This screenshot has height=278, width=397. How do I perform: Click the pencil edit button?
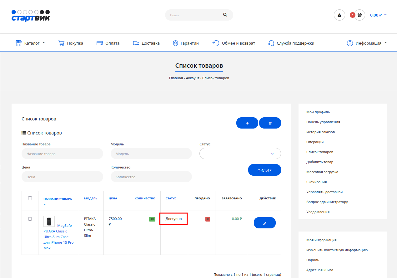point(264,223)
